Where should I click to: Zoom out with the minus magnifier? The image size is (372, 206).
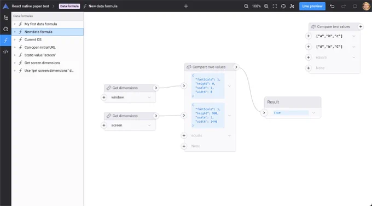(247, 6)
